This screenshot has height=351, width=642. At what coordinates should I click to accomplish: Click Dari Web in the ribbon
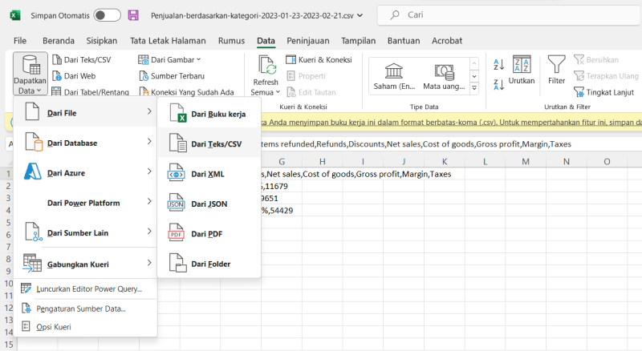74,76
